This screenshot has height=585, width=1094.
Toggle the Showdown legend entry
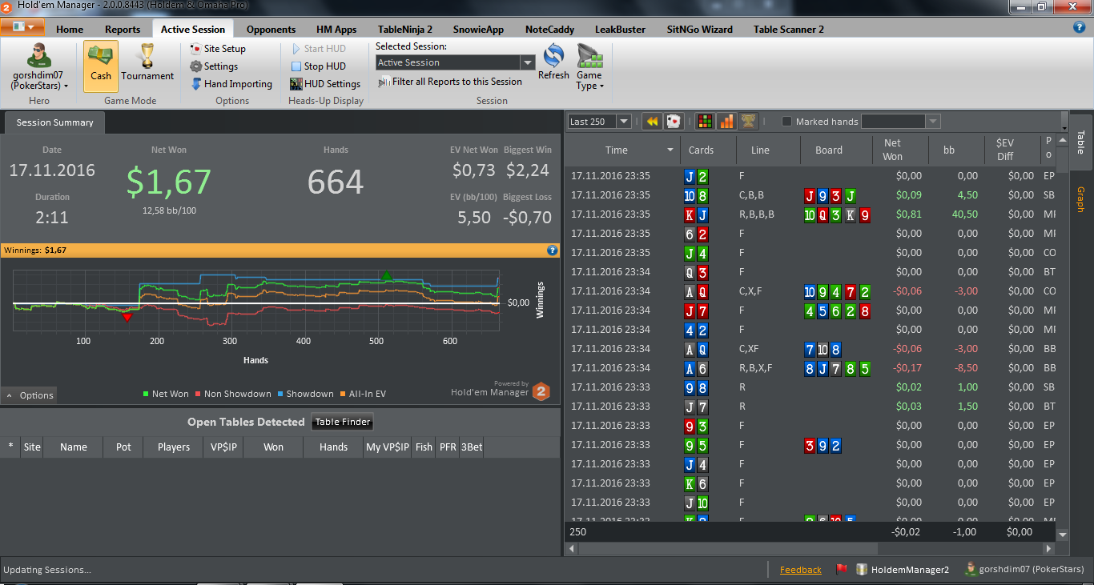coord(305,394)
